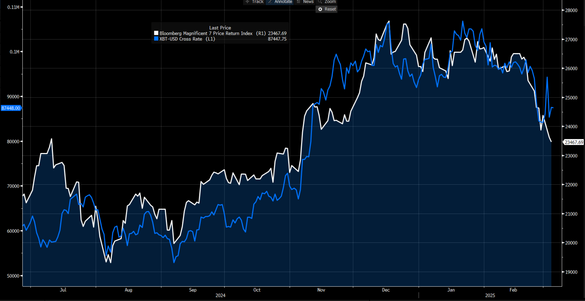This screenshot has height=301, width=585.
Task: Click the legend's 23467.69 value beside (R1)
Action: pos(277,33)
